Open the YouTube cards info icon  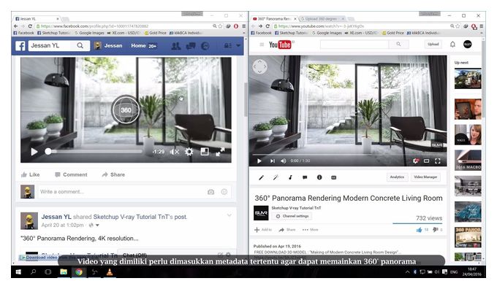click(x=319, y=177)
